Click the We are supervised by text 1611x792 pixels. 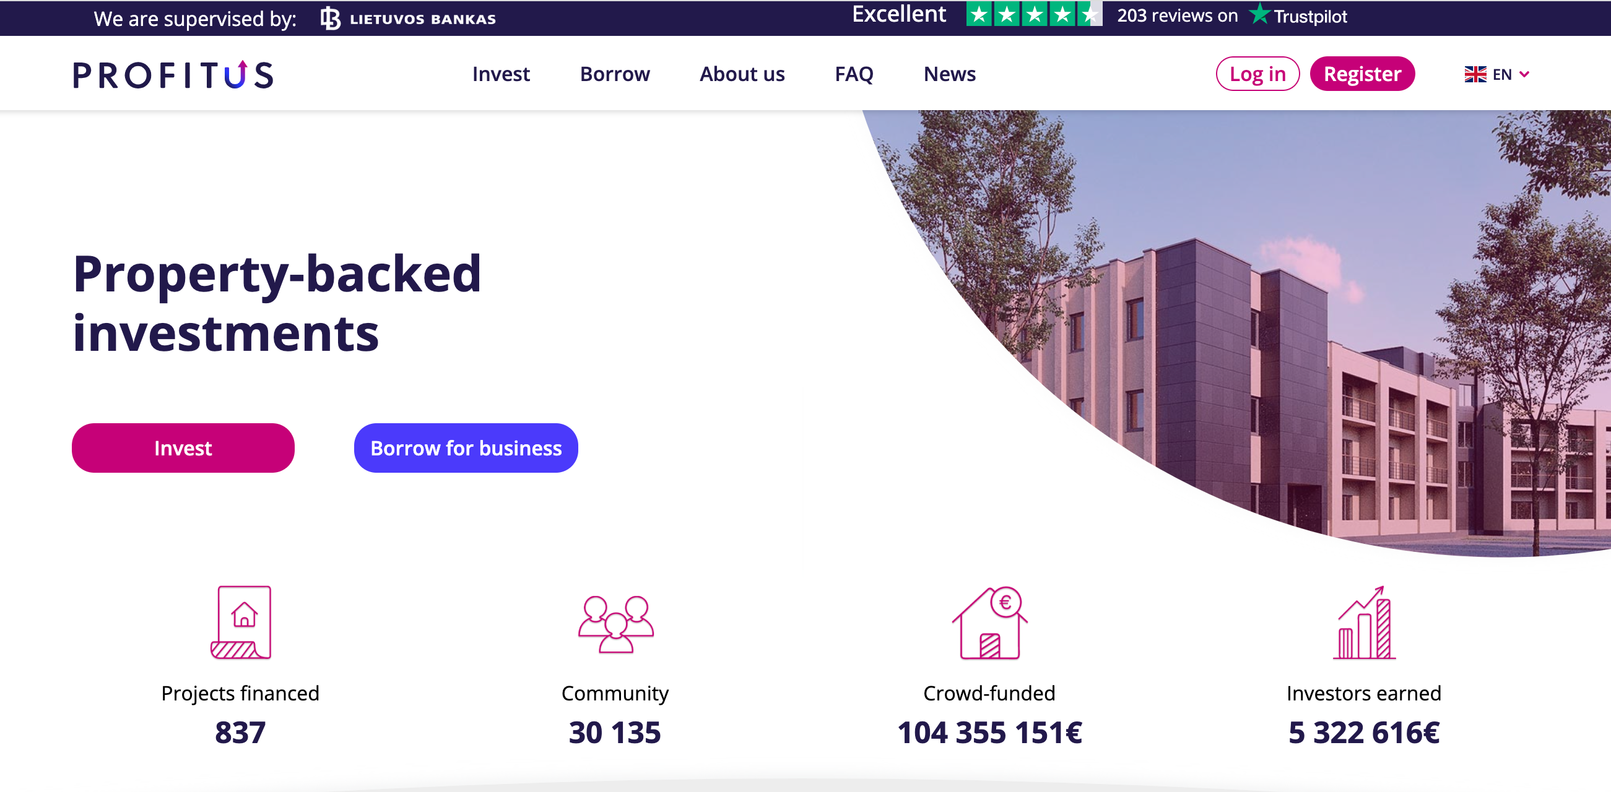pyautogui.click(x=194, y=19)
